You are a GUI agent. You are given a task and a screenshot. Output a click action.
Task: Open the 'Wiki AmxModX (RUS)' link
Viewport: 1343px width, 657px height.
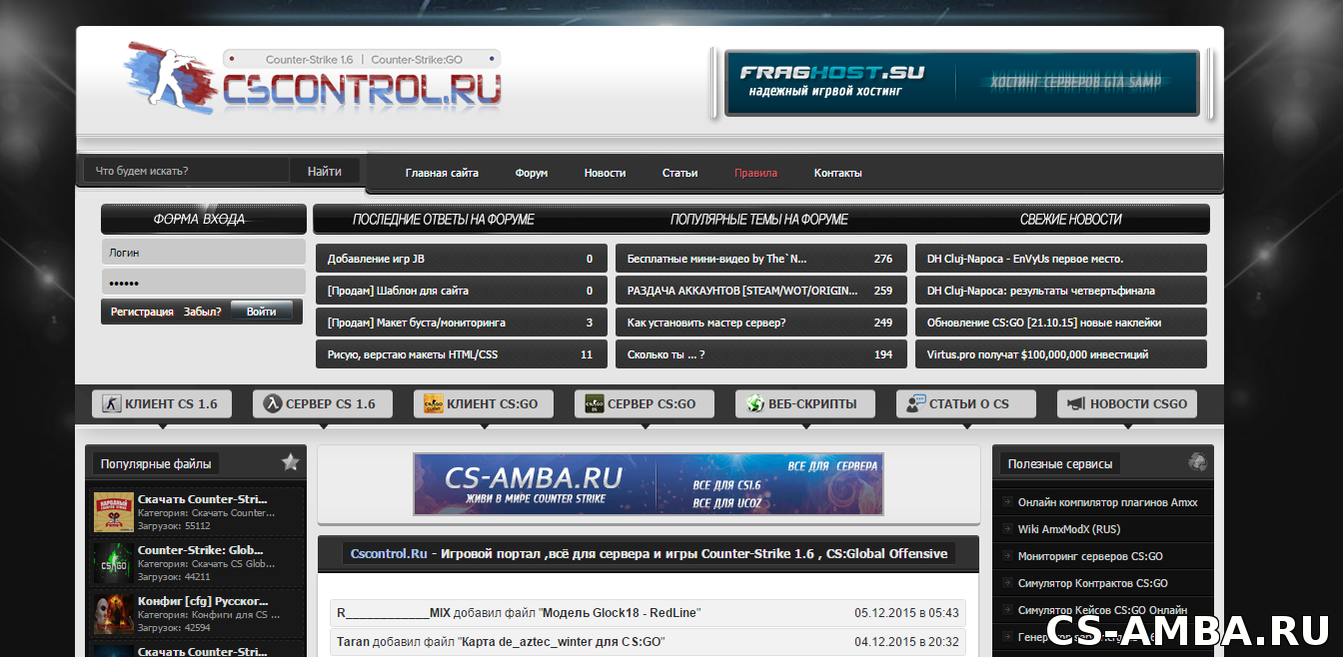pos(1068,529)
